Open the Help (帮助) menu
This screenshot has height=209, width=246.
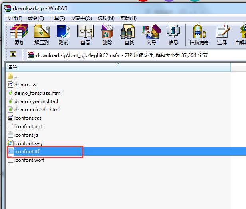coord(128,18)
